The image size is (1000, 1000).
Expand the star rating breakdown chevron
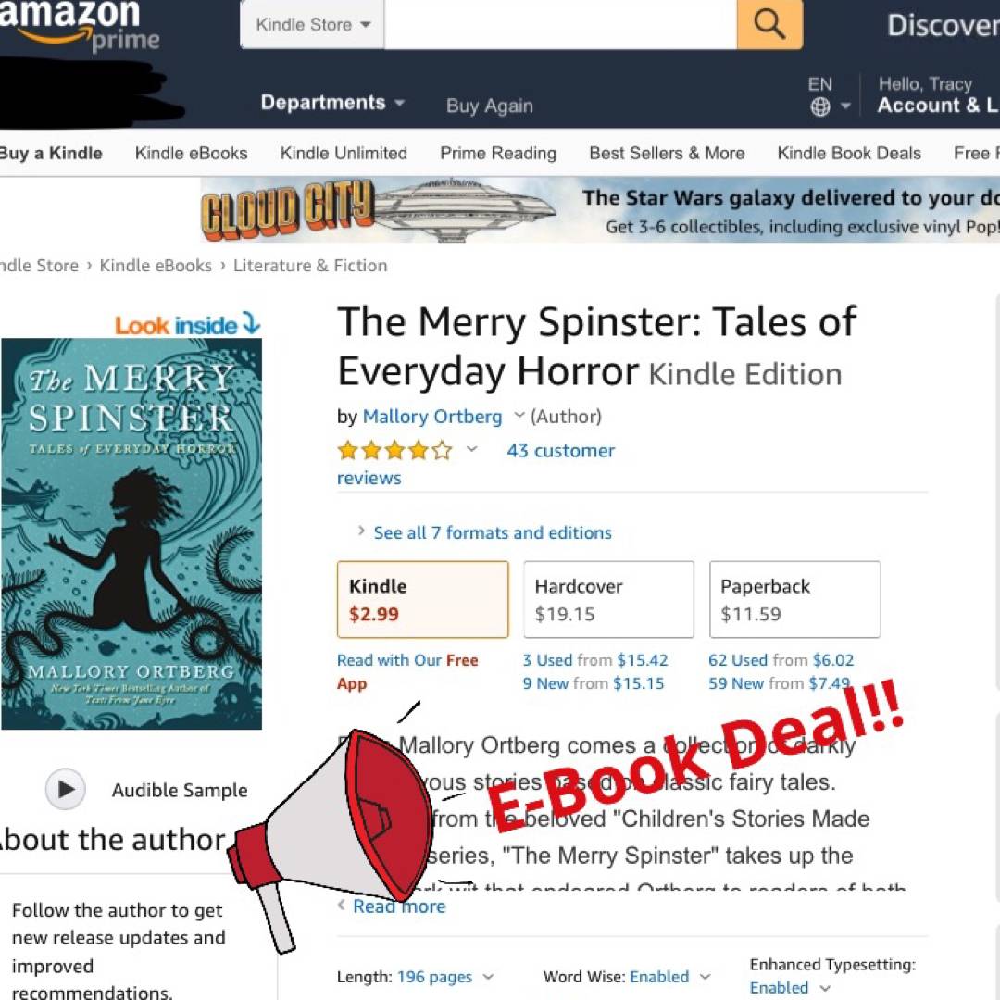pos(472,449)
